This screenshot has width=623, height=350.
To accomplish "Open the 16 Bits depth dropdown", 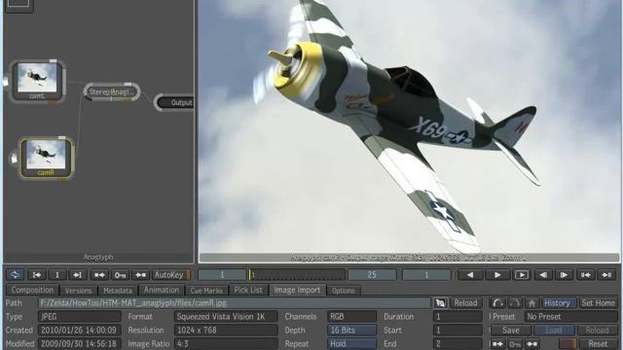I will 351,331.
